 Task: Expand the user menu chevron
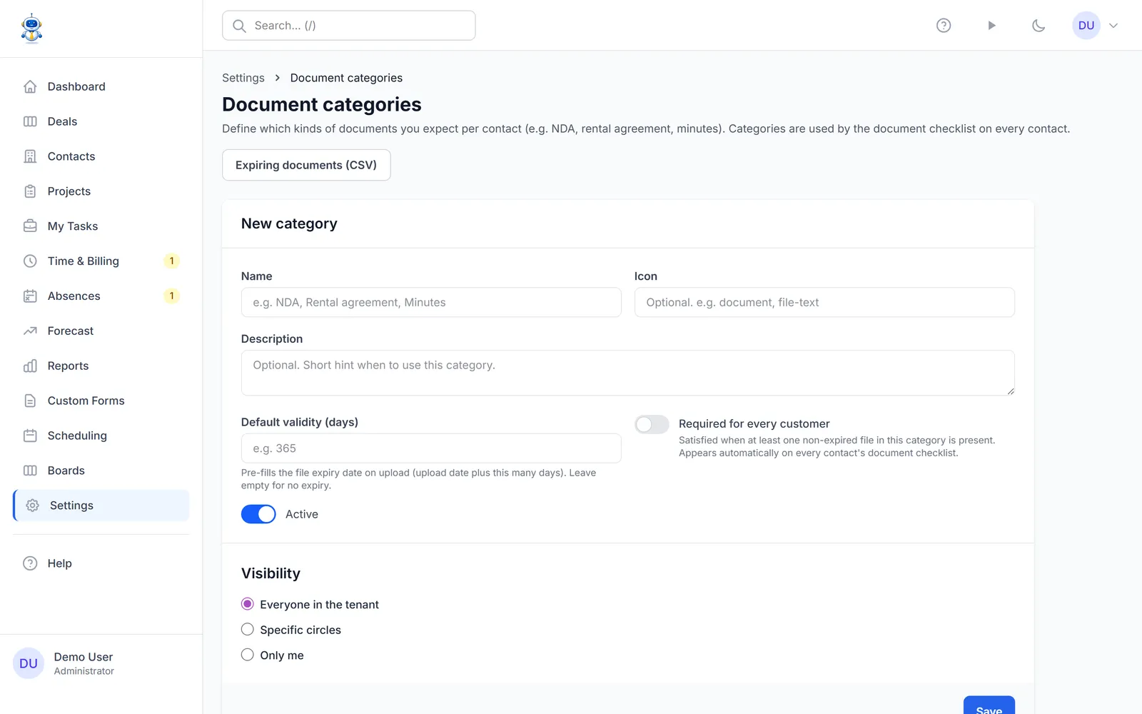[x=1113, y=26]
